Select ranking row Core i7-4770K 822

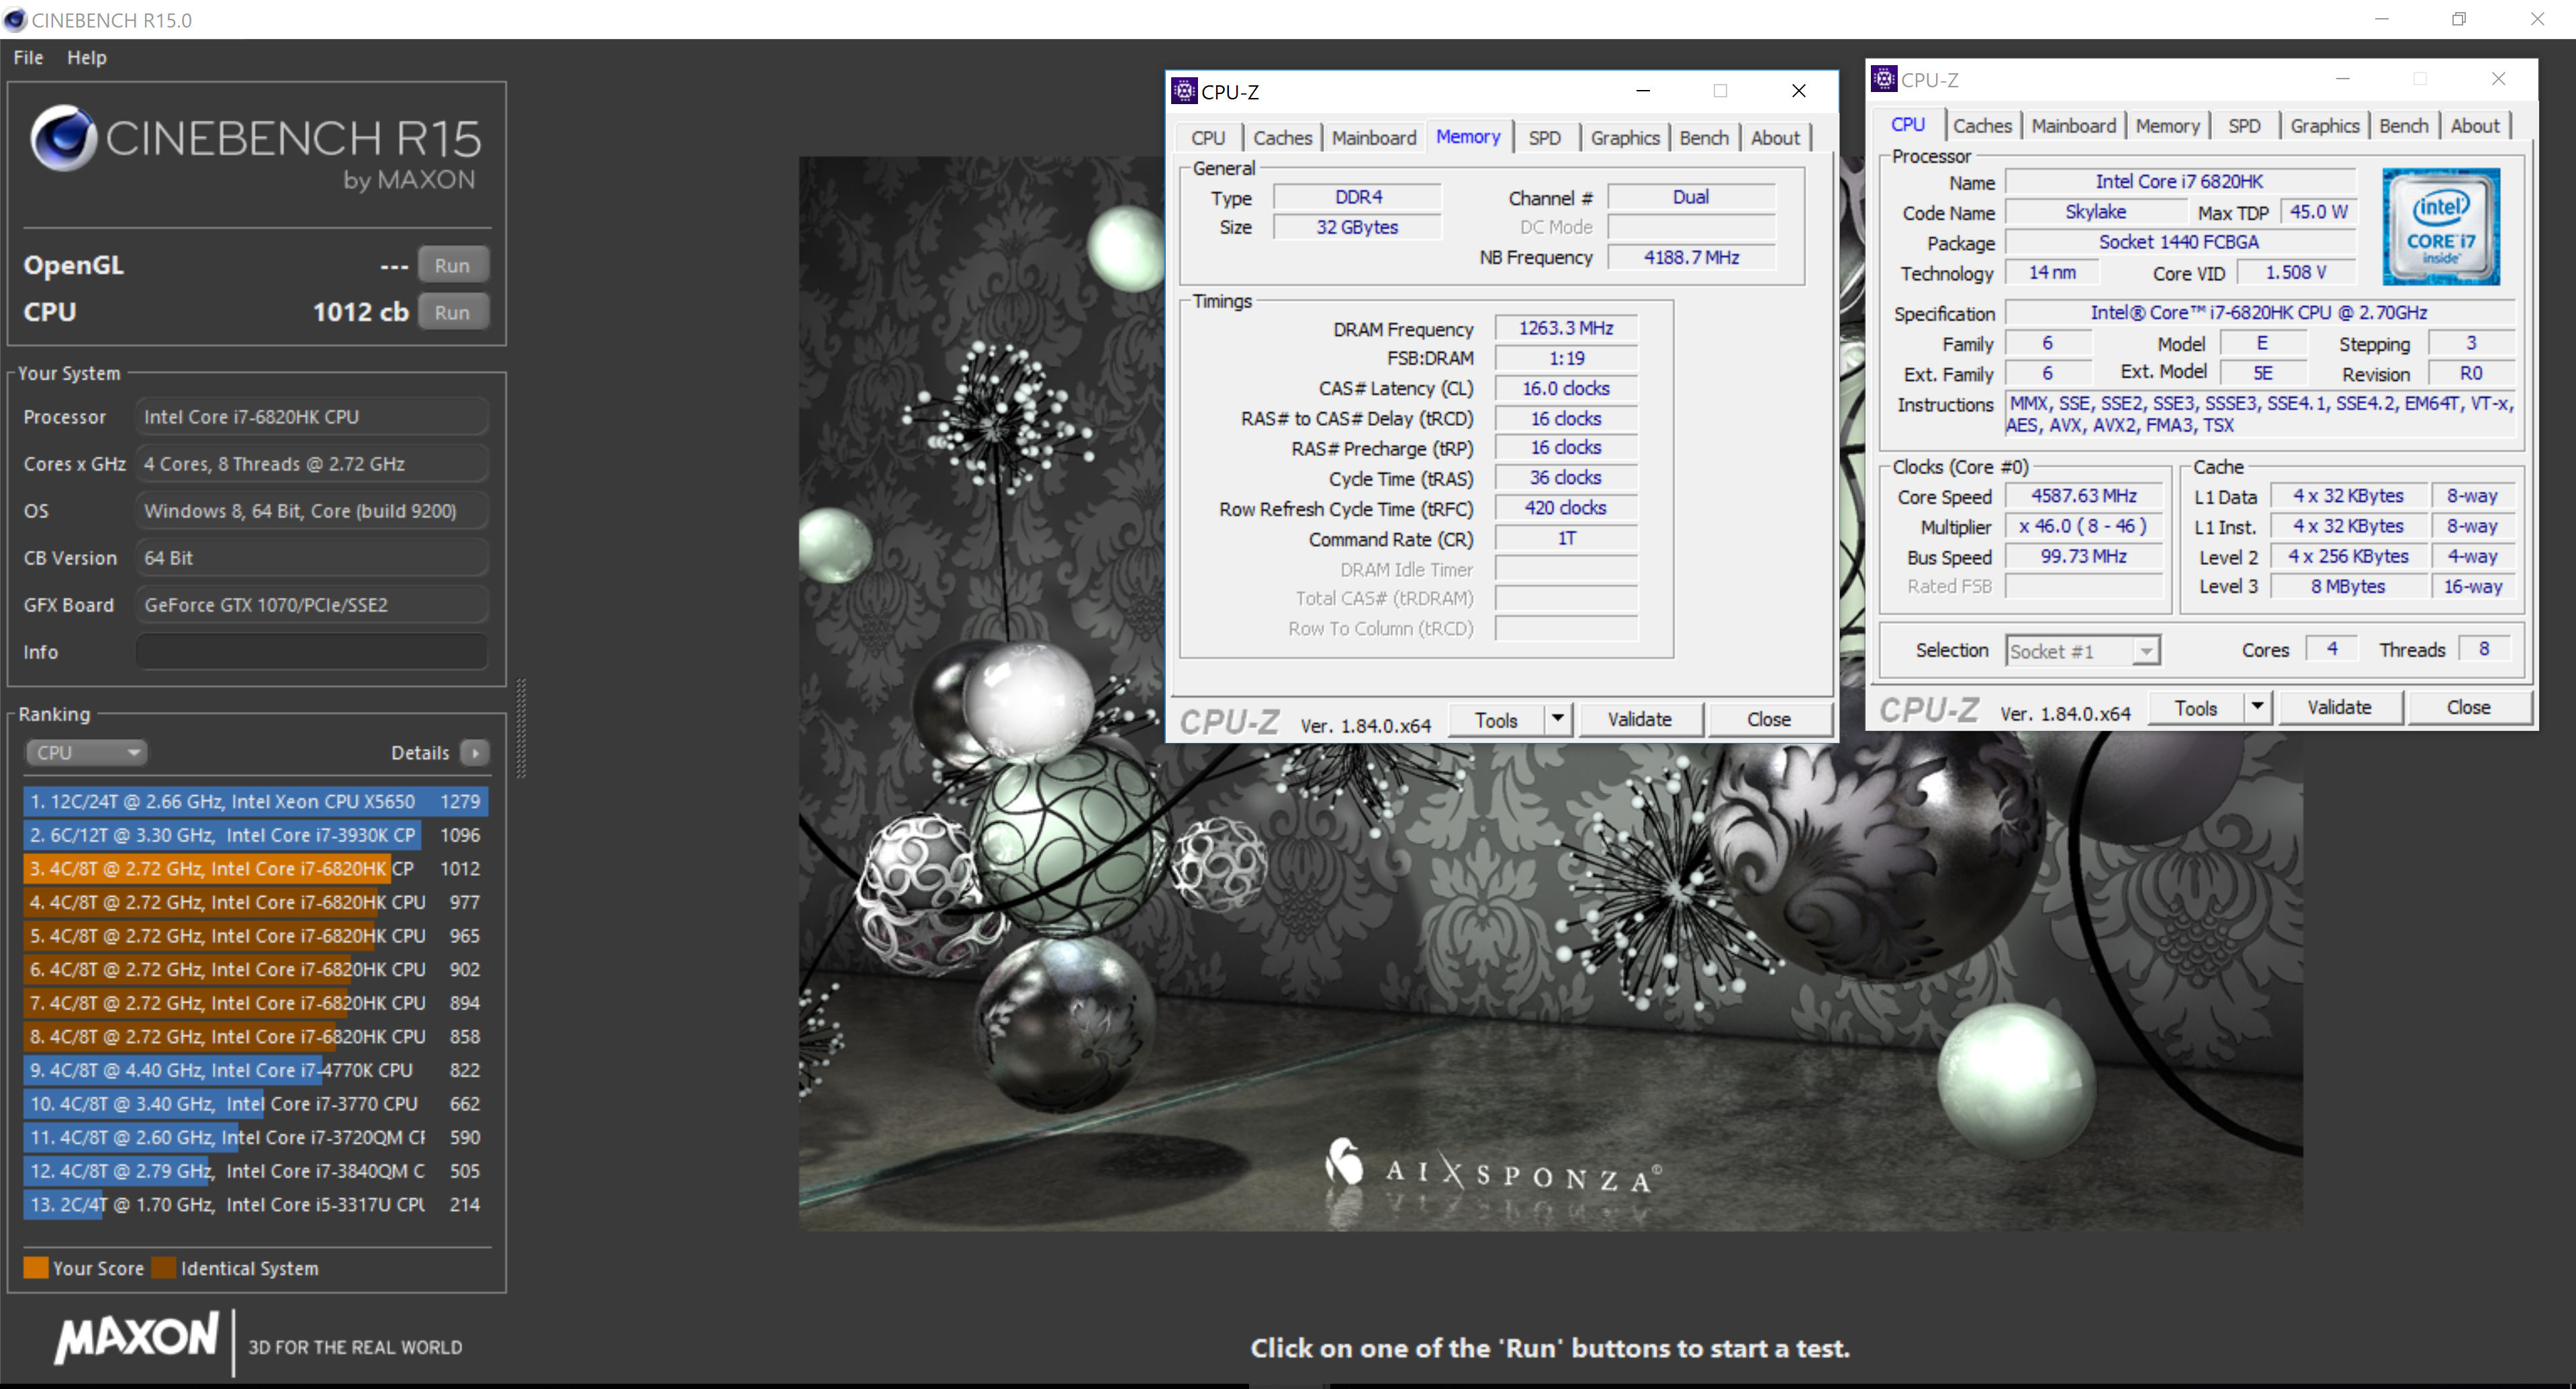click(x=256, y=1070)
